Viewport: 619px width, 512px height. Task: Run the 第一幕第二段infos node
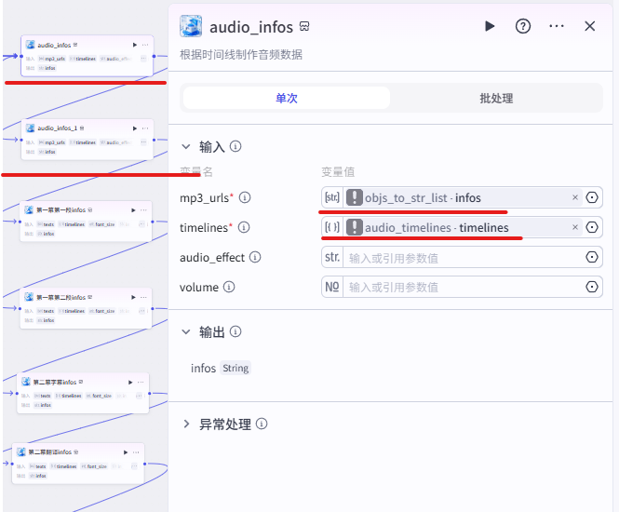[133, 297]
